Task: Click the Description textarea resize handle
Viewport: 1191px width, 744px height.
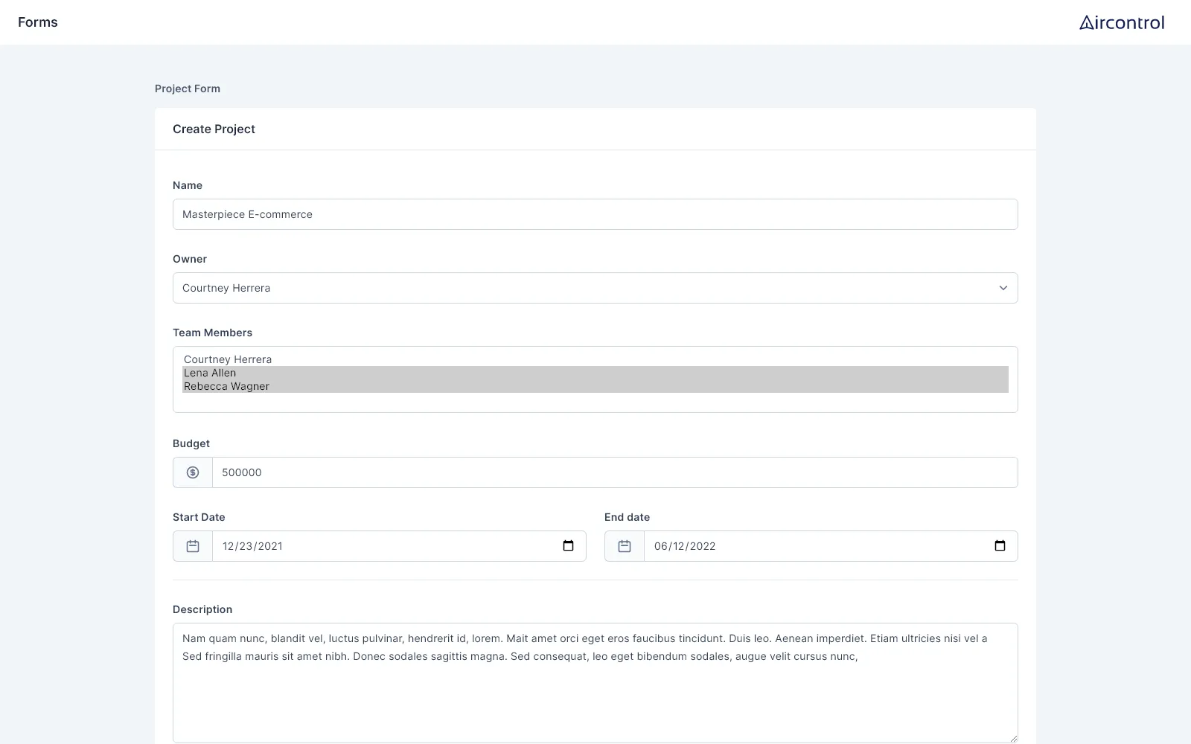Action: click(x=1012, y=737)
